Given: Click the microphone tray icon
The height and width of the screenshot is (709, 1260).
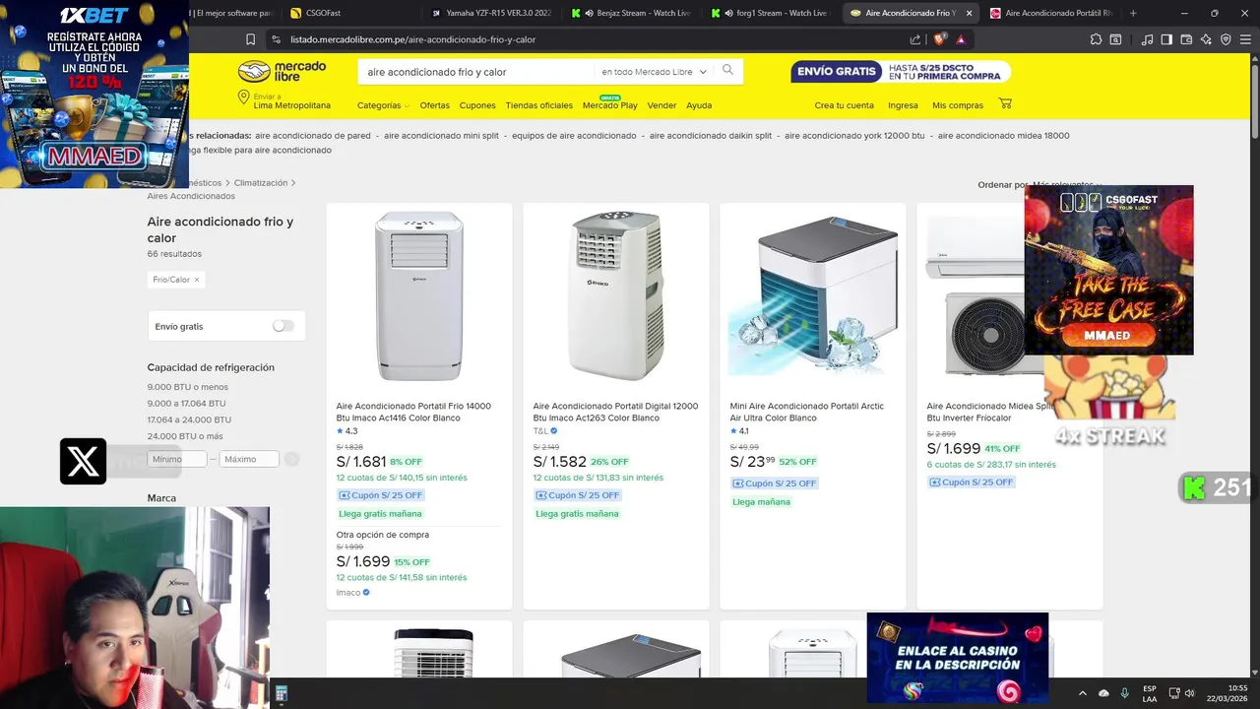Looking at the screenshot, I should tap(1124, 693).
